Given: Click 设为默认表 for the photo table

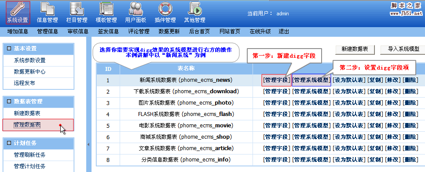Looking at the screenshot, I should pos(349,103).
